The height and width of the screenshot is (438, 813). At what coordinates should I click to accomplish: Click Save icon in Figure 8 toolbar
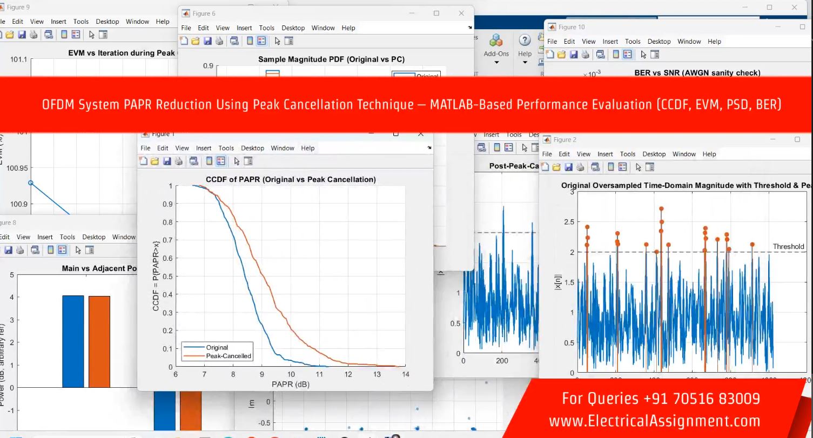pyautogui.click(x=9, y=250)
